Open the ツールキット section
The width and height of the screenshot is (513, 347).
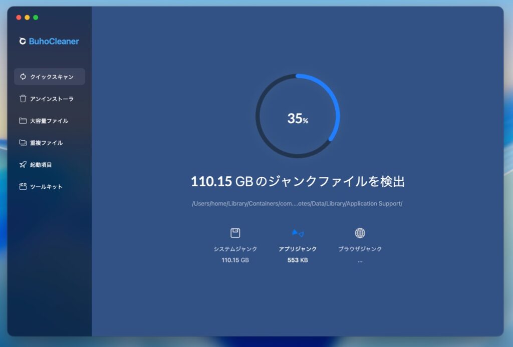[x=46, y=187]
